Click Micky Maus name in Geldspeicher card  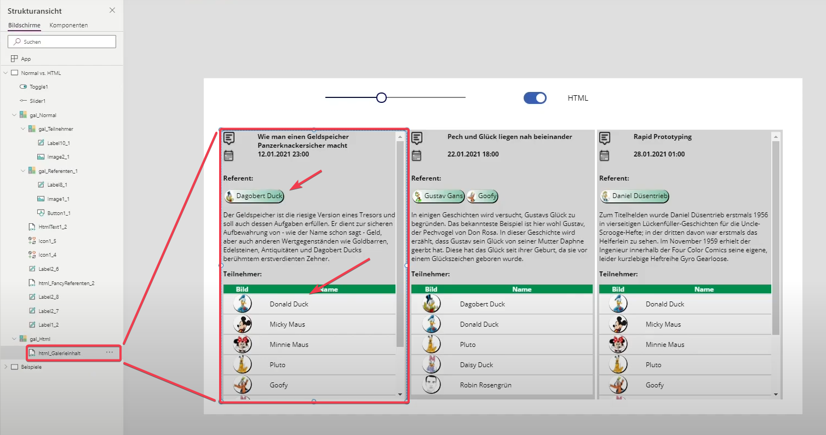point(288,324)
